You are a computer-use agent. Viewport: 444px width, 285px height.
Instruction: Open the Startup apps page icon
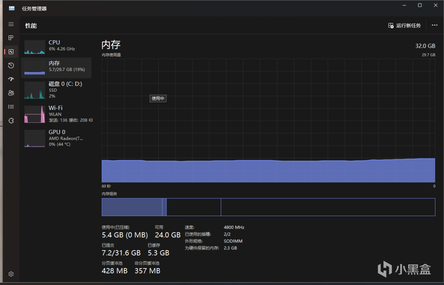click(11, 79)
